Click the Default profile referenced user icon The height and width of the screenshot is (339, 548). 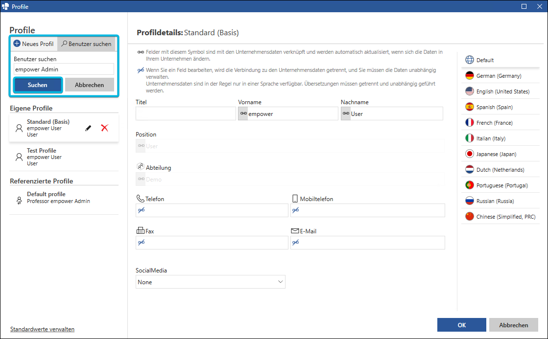click(19, 200)
